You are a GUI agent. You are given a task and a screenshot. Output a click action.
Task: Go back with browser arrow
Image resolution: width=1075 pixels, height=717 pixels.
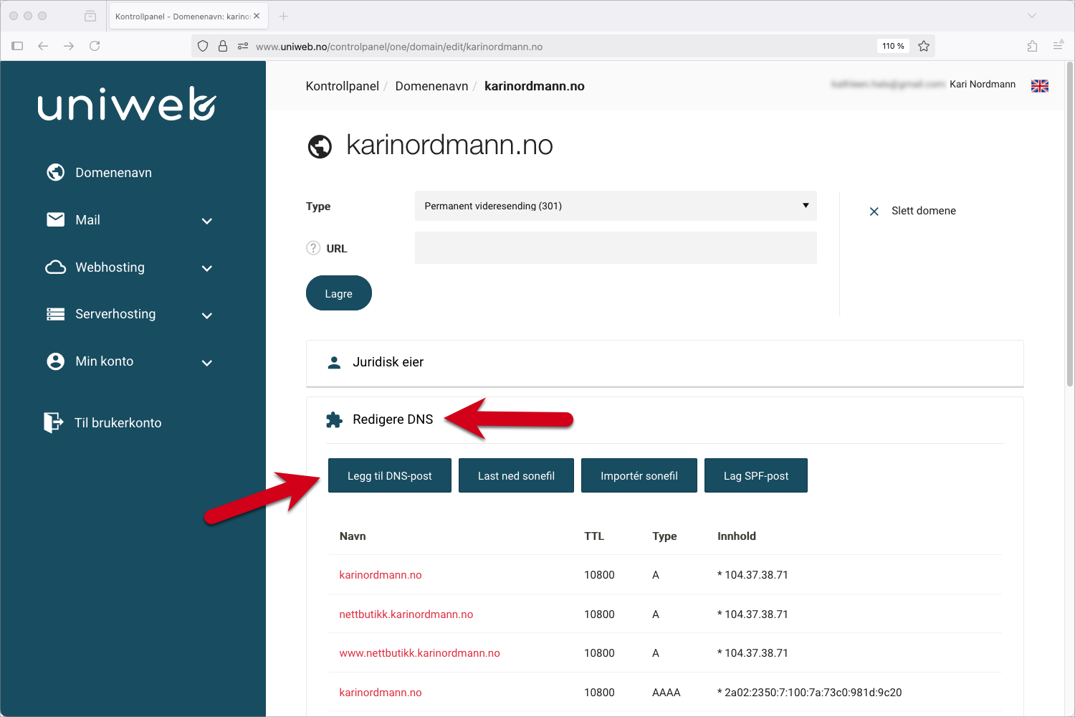point(43,46)
